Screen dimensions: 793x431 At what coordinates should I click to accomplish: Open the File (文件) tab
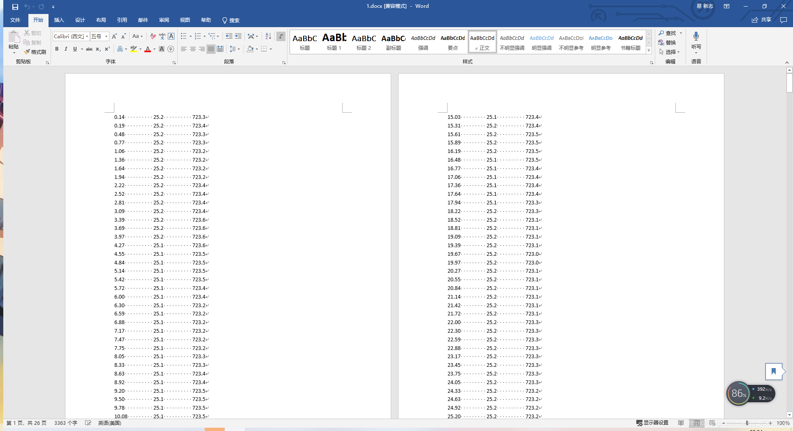(x=15, y=20)
